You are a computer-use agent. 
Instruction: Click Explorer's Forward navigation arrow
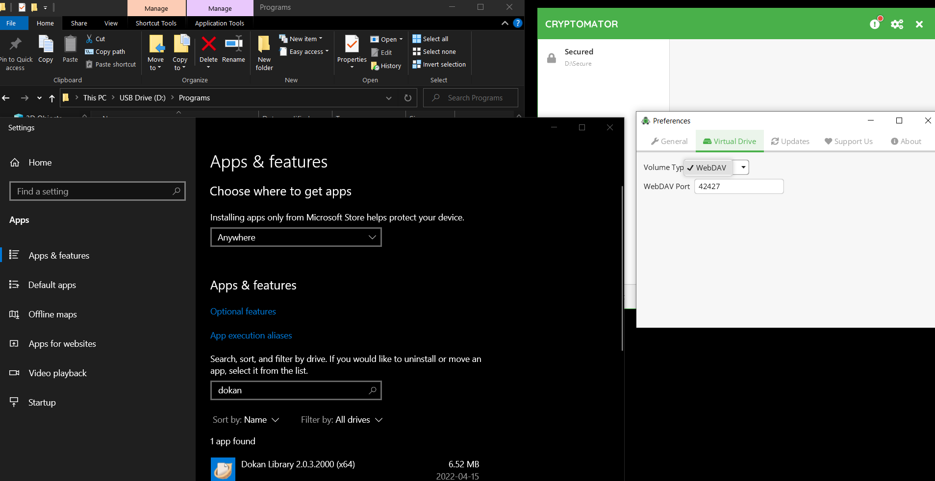tap(24, 98)
